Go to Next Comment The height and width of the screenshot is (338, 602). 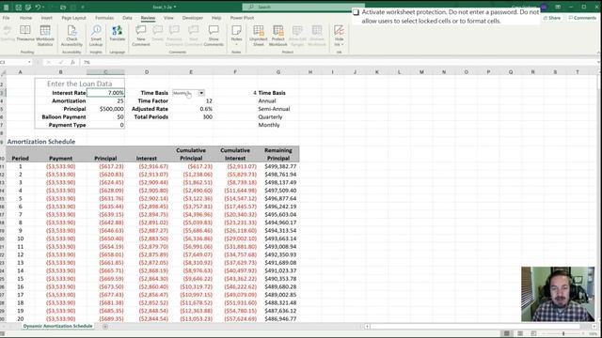pyautogui.click(x=194, y=36)
